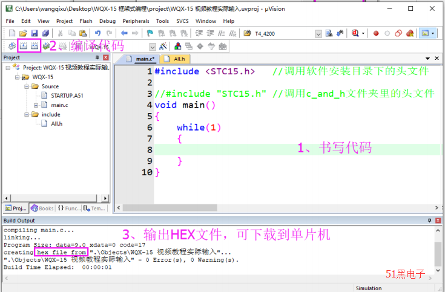Click the Simulation status bar entry
This screenshot has height=292, width=445.
point(369,288)
